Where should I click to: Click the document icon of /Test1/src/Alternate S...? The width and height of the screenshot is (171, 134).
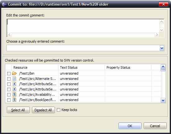pos(14,79)
